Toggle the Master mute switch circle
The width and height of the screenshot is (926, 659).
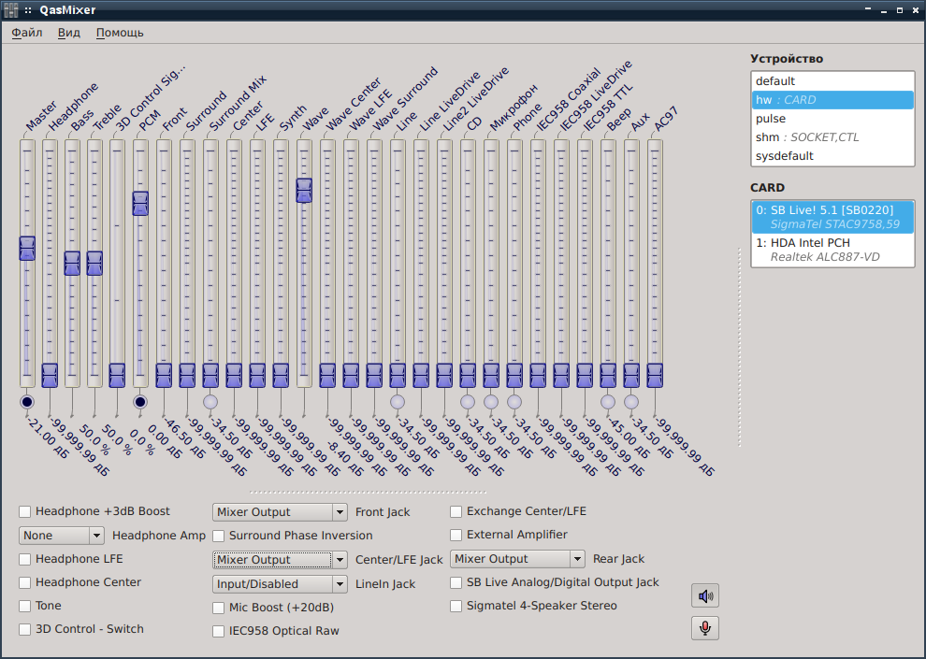pyautogui.click(x=26, y=402)
